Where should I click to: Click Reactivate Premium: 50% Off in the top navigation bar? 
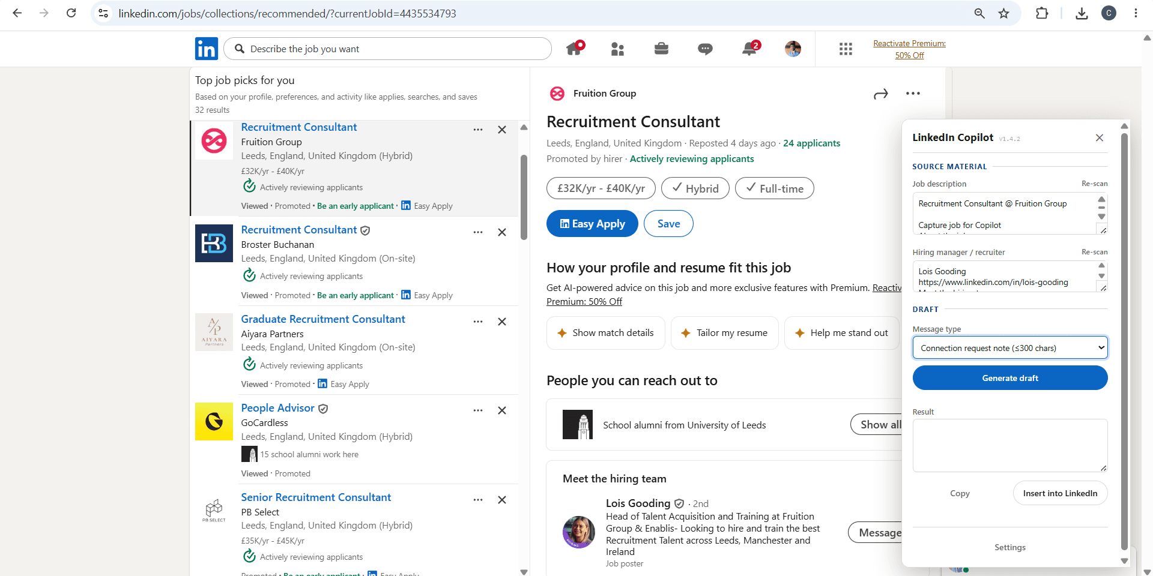[909, 49]
